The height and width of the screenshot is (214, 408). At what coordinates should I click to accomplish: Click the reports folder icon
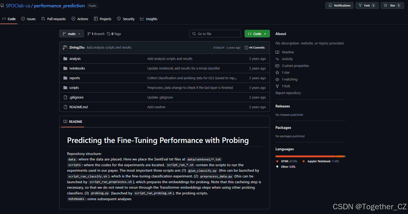pos(65,78)
